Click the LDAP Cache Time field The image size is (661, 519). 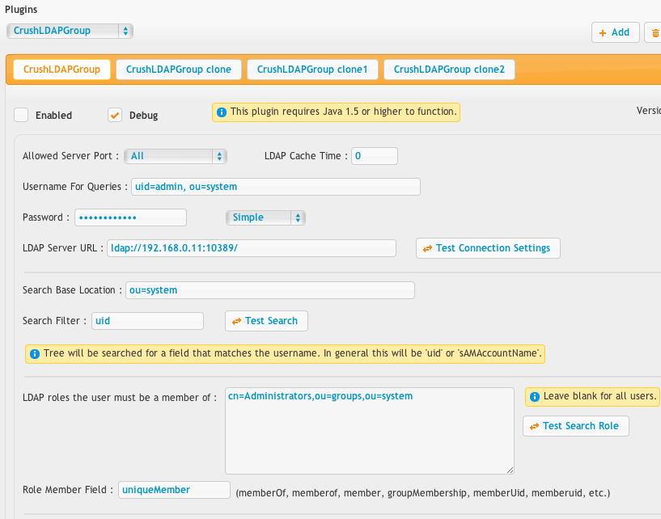coord(375,156)
